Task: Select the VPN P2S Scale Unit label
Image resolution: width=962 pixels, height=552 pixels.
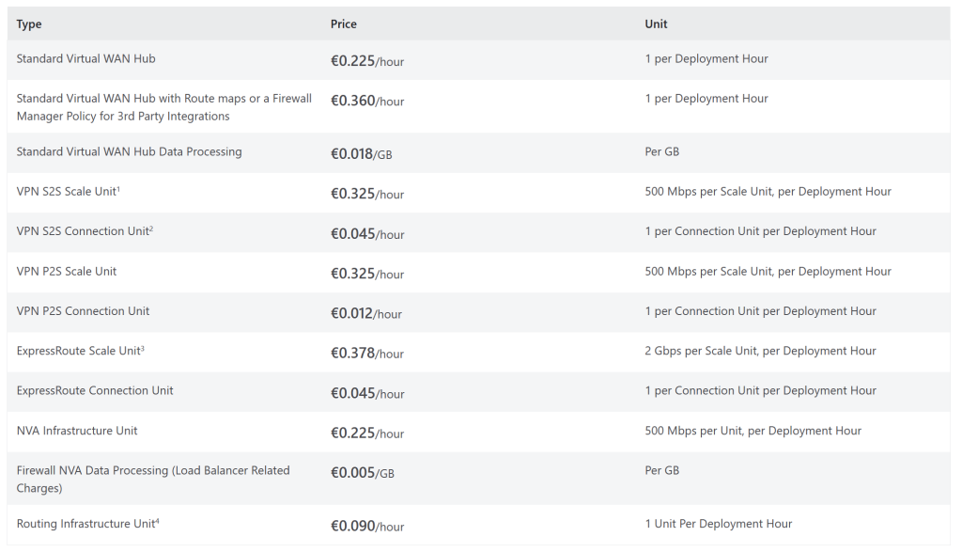Action: pos(67,272)
